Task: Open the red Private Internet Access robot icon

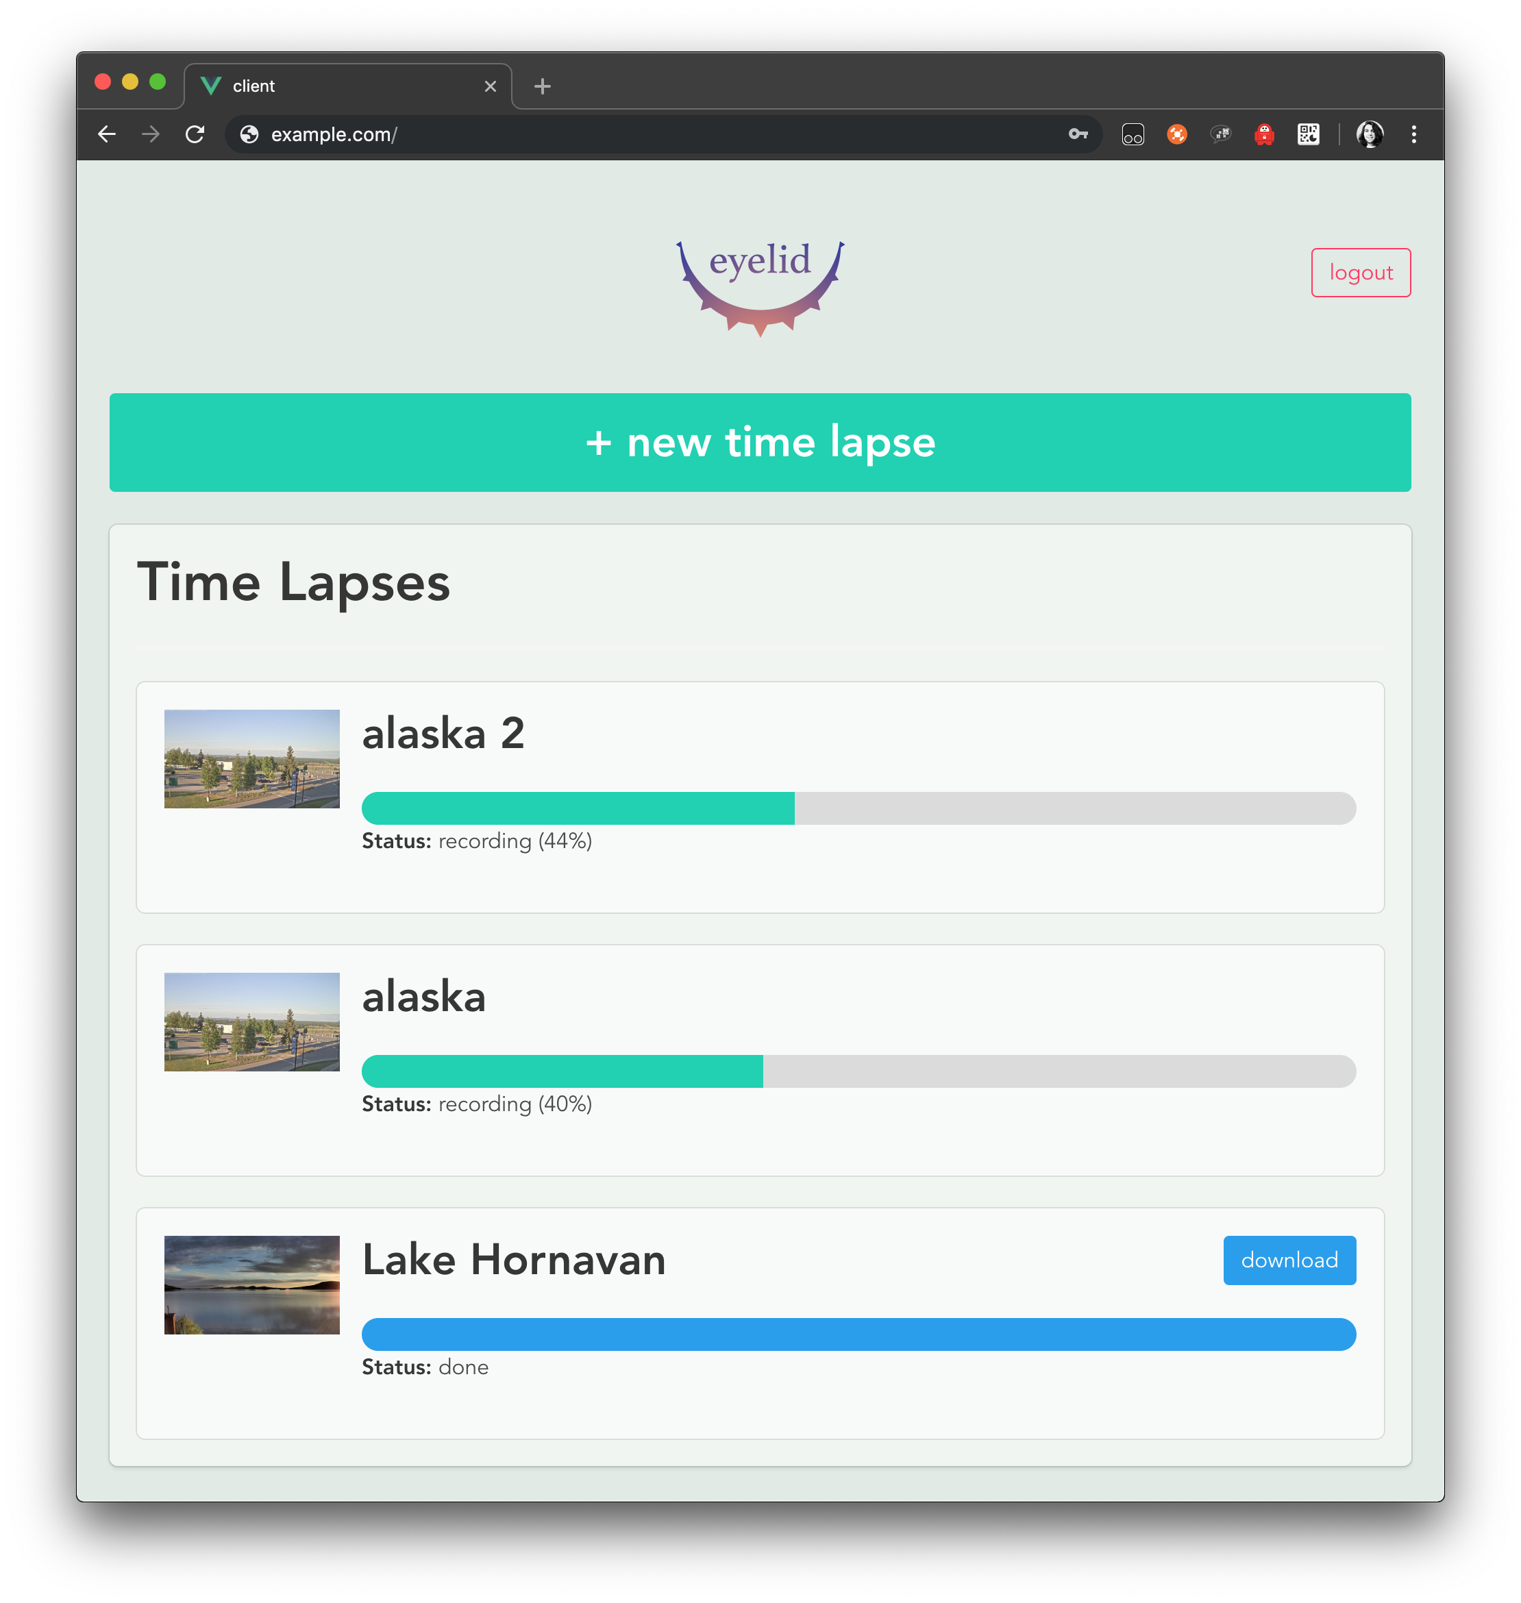Action: tap(1264, 134)
